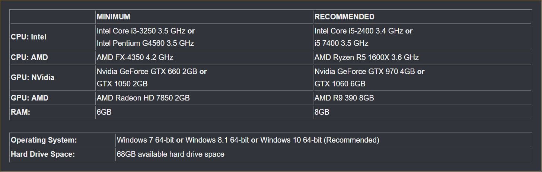The image size is (542, 172).
Task: Click the RECOMMENDED column header
Action: (344, 17)
